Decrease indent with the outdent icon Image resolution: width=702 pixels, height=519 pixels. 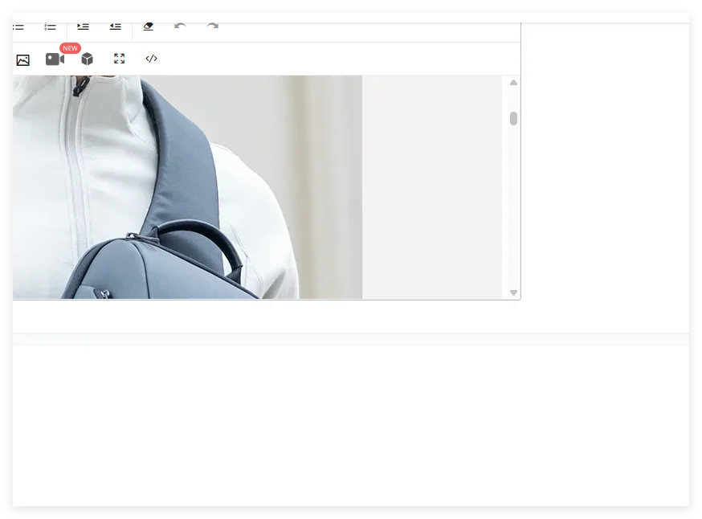point(116,27)
